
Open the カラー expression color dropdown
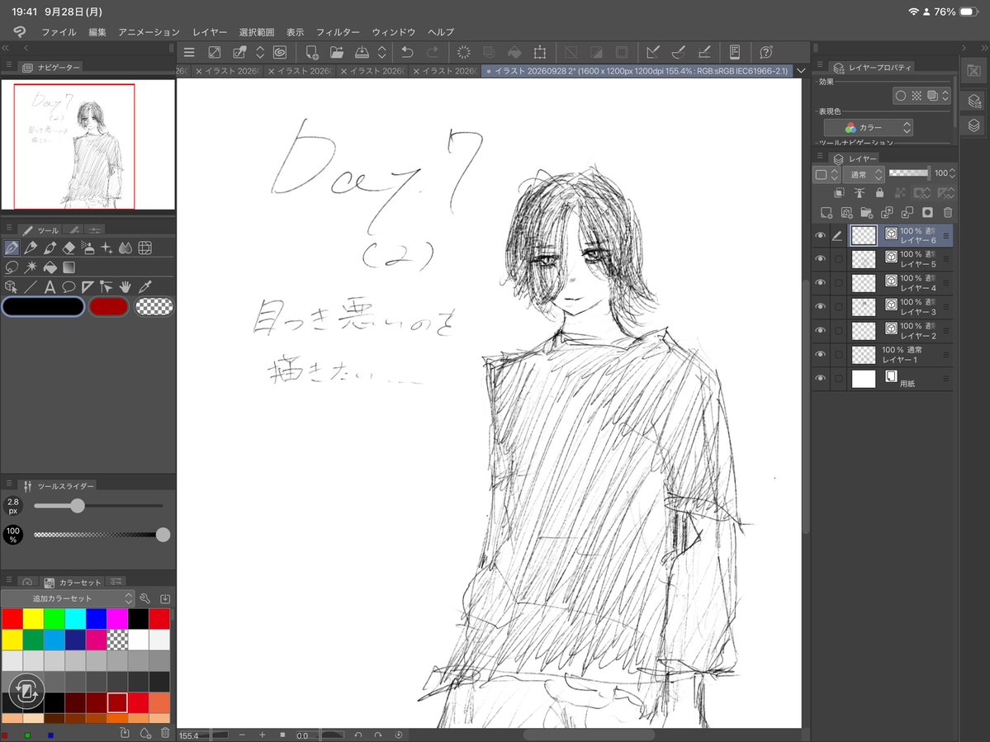(x=869, y=127)
